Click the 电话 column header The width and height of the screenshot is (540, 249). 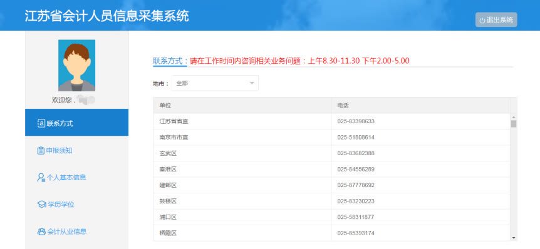tap(420, 105)
